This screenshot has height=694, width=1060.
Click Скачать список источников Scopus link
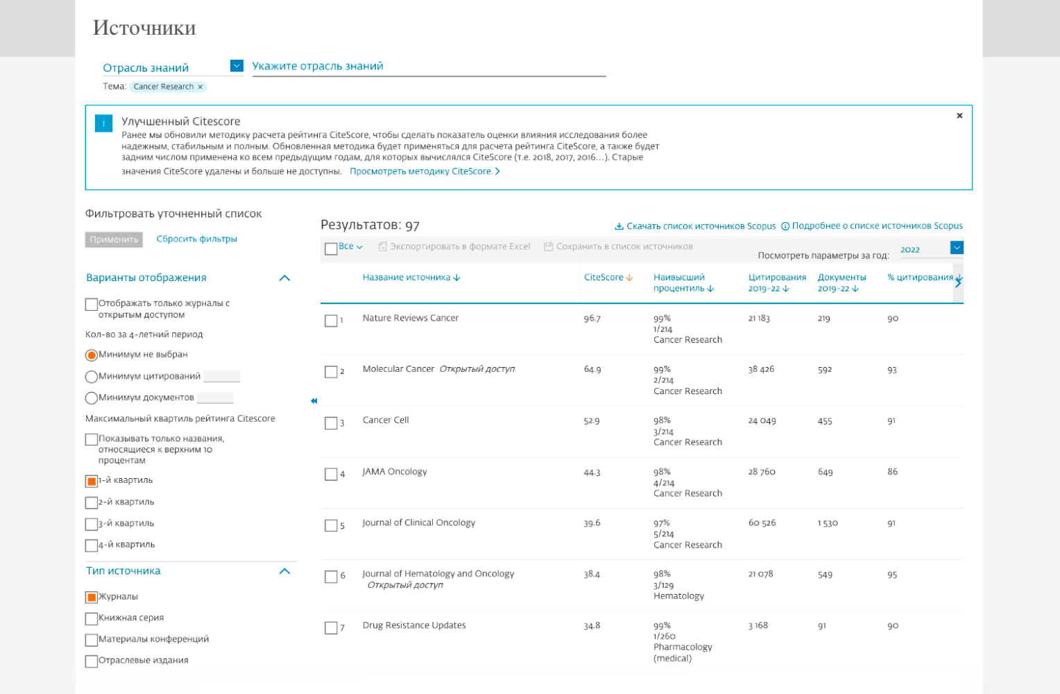pyautogui.click(x=701, y=226)
